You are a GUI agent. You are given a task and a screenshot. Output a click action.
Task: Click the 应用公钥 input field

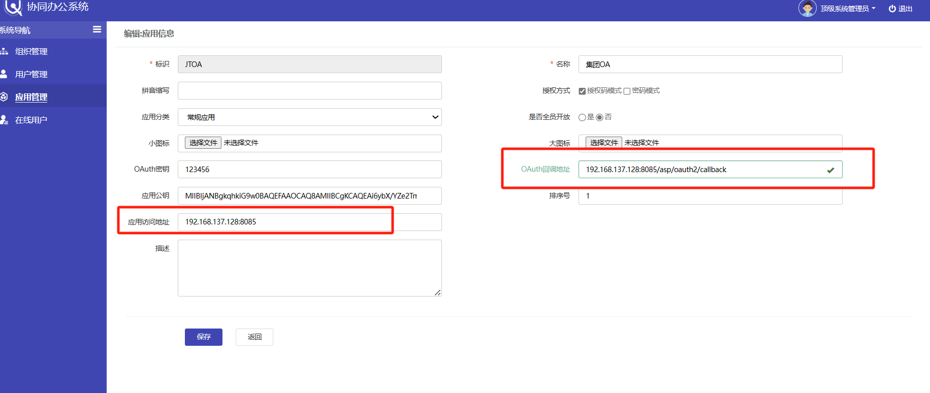point(310,195)
